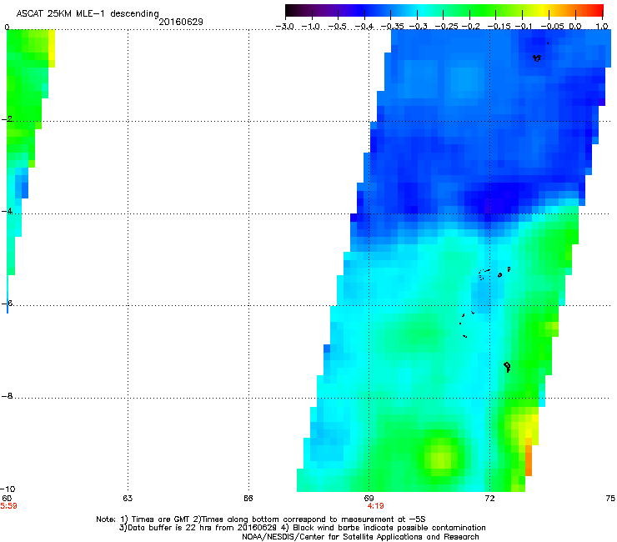Click the orange wind-data patch at the swath's lower right

pos(529,460)
